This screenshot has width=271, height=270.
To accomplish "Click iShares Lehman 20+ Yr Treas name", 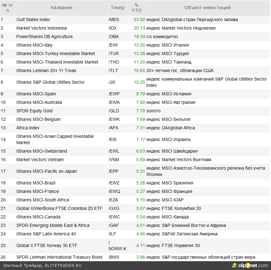I will [x=46, y=70].
